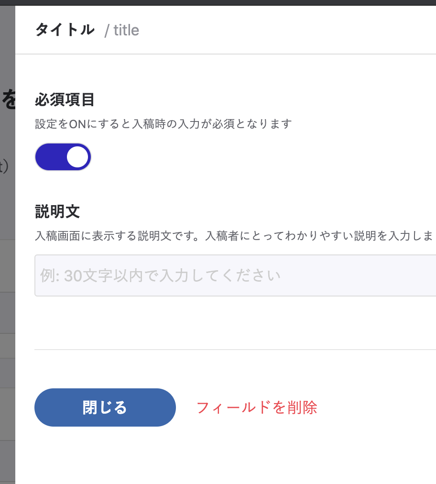Image resolution: width=436 pixels, height=484 pixels.
Task: Click the タイトル modal header
Action: (x=65, y=29)
